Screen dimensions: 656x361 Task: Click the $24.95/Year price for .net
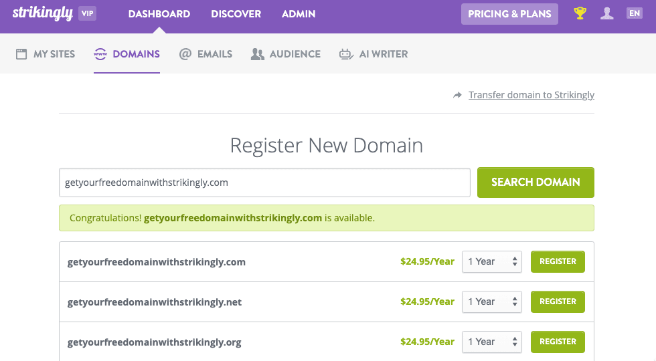click(427, 302)
